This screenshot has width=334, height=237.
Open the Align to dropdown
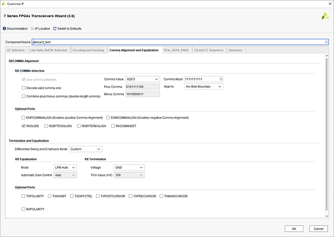204,86
